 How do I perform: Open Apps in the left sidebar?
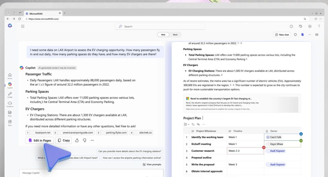click(x=10, y=123)
